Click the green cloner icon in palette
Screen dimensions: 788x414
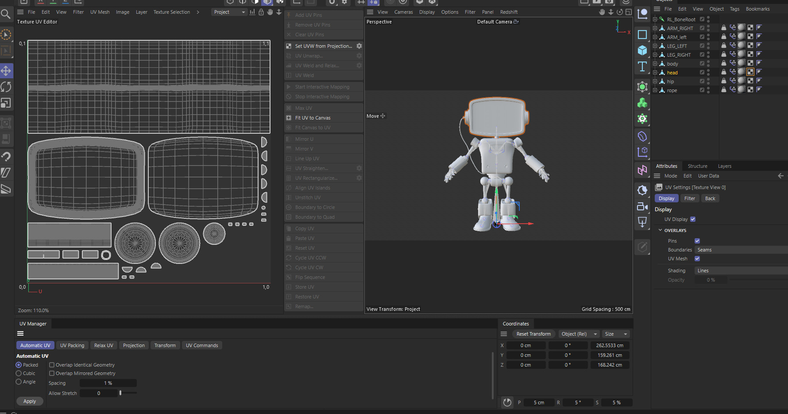coord(642,103)
